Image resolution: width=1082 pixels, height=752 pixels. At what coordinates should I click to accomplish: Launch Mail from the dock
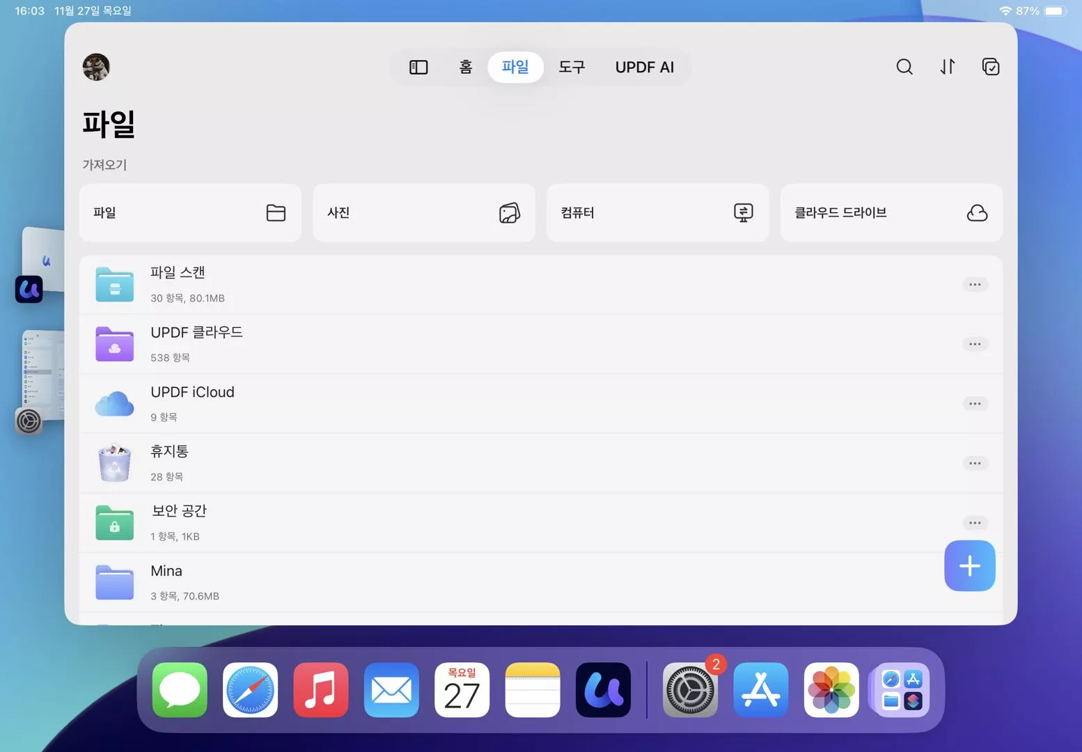tap(391, 690)
